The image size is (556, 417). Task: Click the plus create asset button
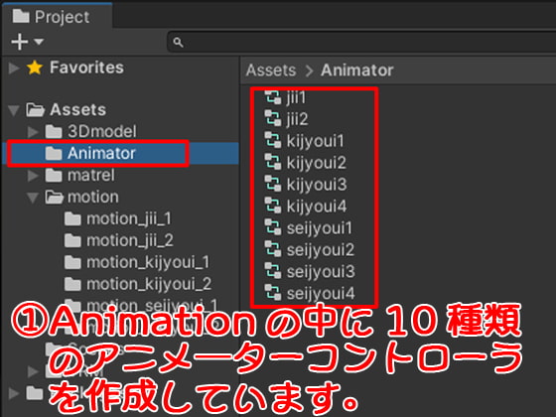[x=20, y=42]
